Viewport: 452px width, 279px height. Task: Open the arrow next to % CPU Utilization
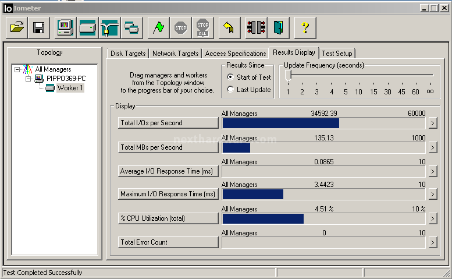click(432, 218)
